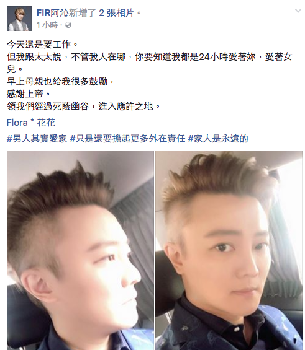
Task: Click the line 早上母親也給我很多鼓勵
Action: (x=60, y=82)
